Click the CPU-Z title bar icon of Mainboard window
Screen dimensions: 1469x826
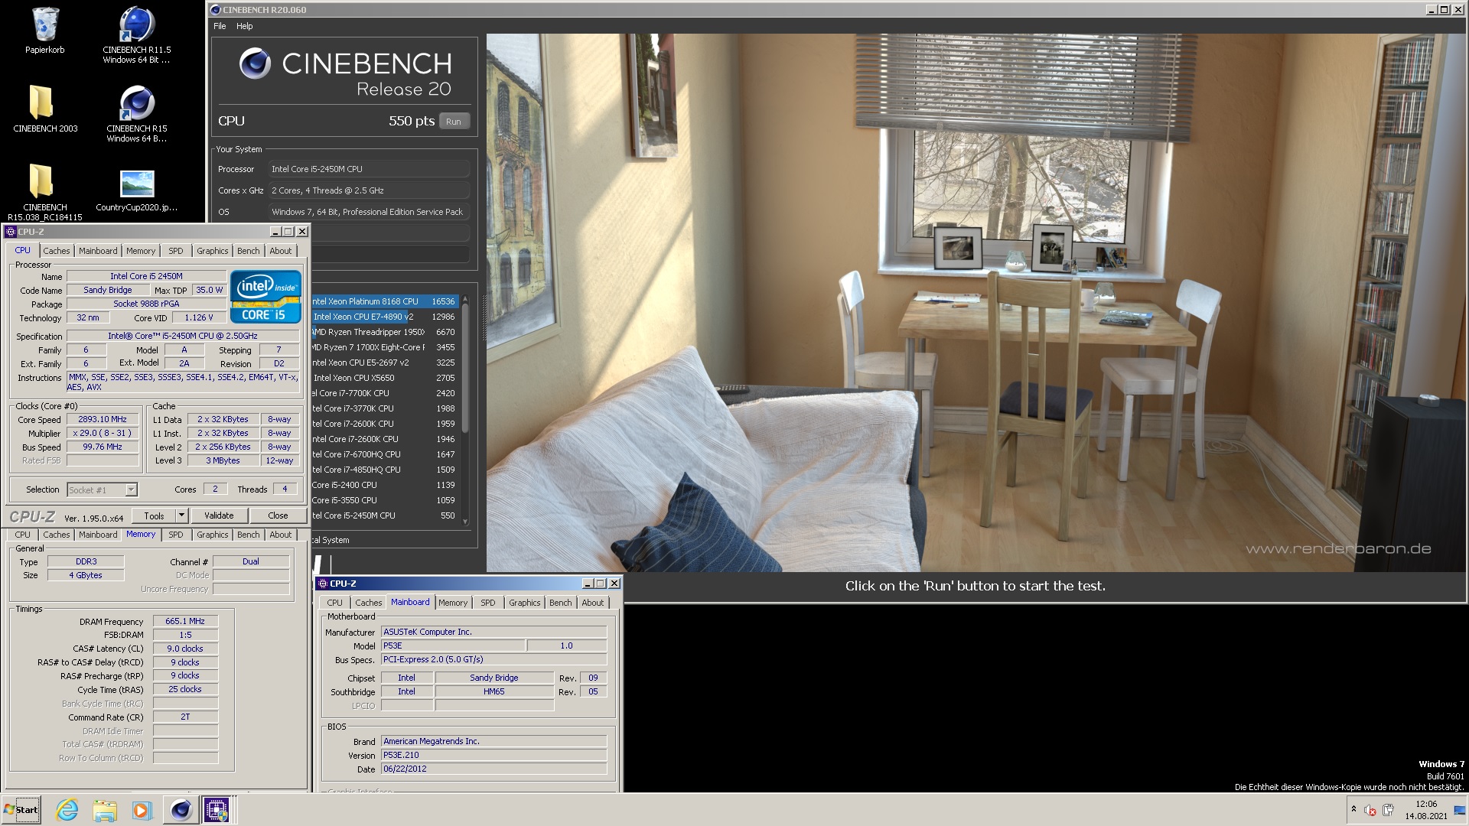click(323, 584)
